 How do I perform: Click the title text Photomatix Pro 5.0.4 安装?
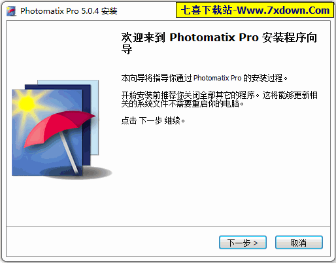click(x=69, y=11)
